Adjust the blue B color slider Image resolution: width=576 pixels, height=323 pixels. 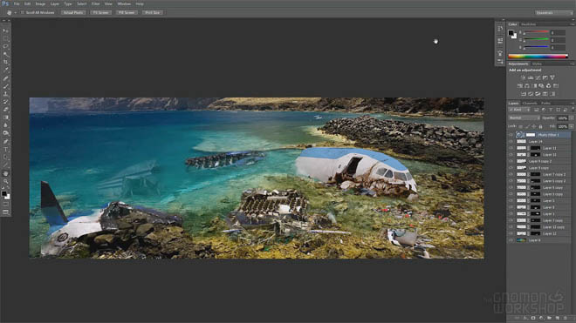click(x=536, y=47)
